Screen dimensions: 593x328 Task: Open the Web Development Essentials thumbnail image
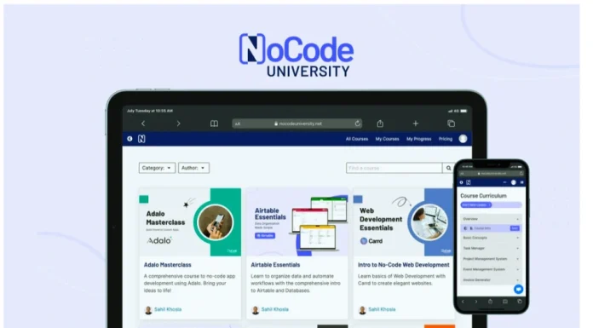pyautogui.click(x=403, y=222)
